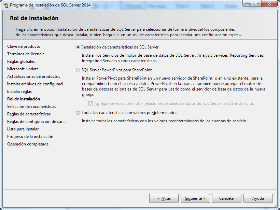
Task: Click the Programa de instalación de SQL Server 2014 title
Action: point(50,5)
